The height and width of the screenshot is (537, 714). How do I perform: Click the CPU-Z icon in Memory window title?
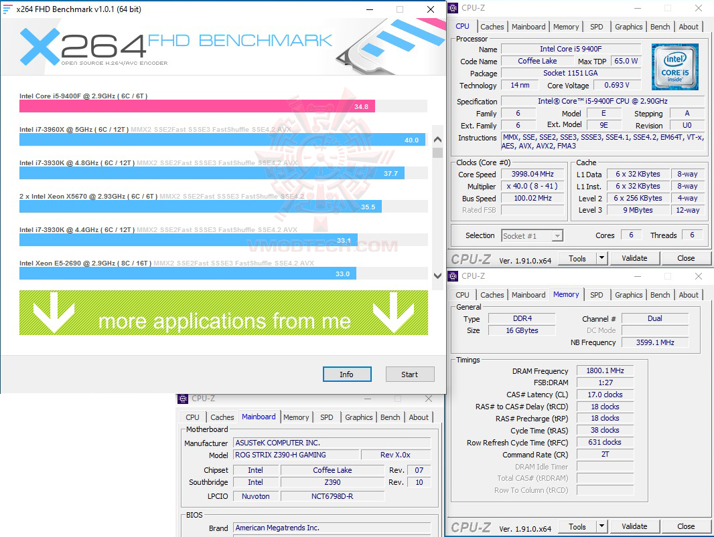pyautogui.click(x=453, y=276)
